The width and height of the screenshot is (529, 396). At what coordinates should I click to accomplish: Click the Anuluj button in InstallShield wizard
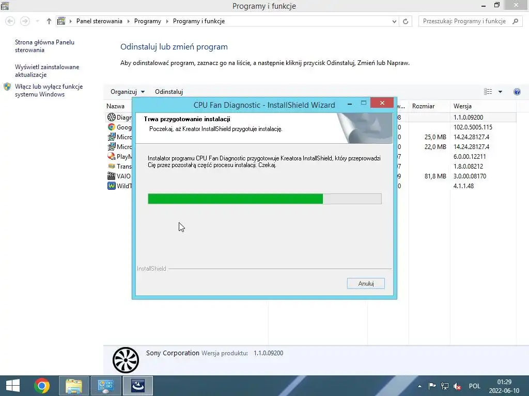click(x=366, y=284)
